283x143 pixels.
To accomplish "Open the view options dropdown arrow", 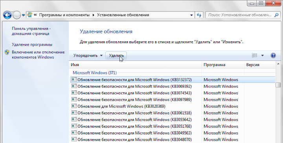I will 263,55.
